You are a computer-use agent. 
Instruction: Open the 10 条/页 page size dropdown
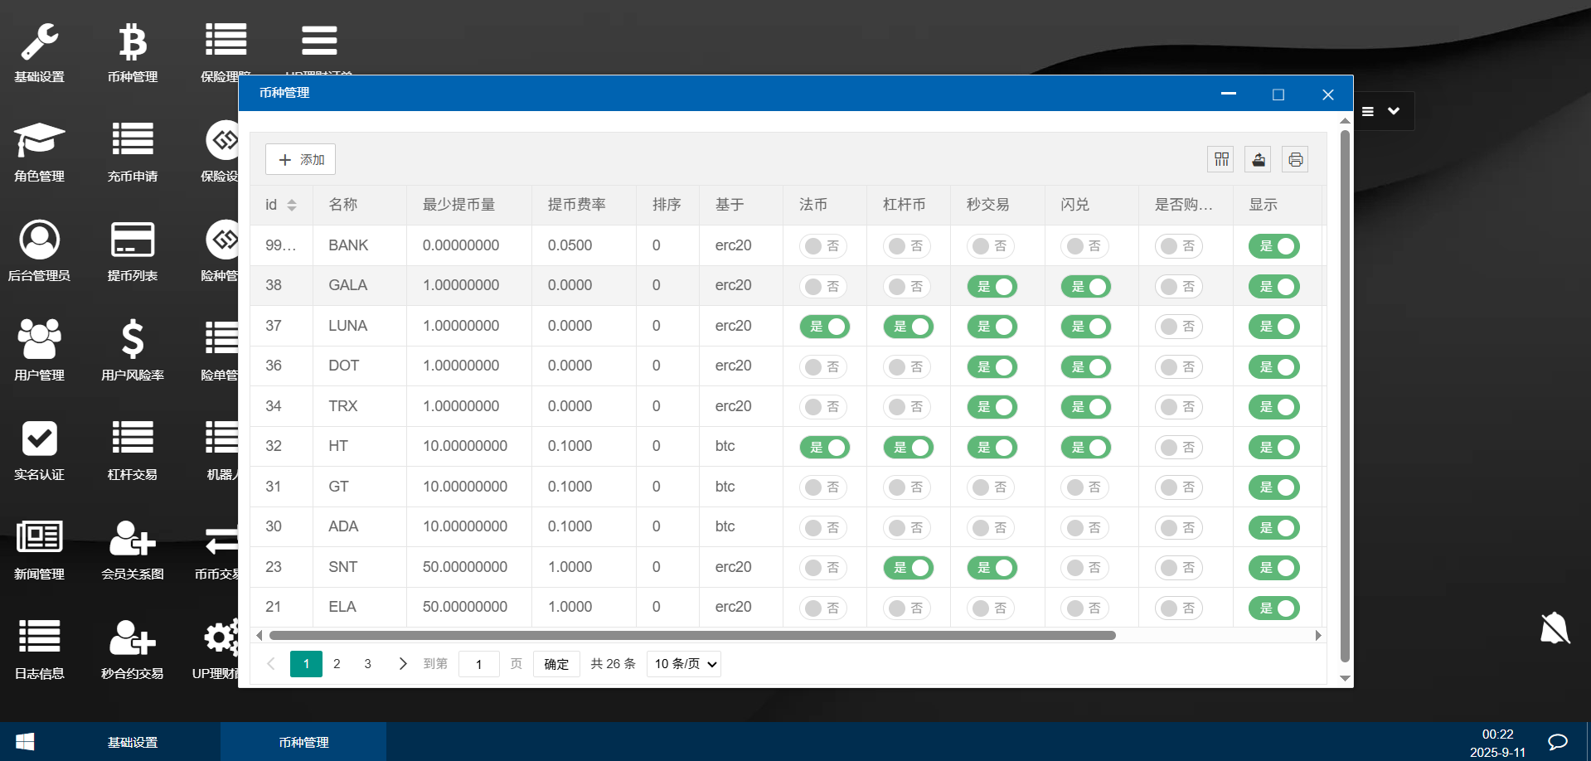(x=684, y=664)
